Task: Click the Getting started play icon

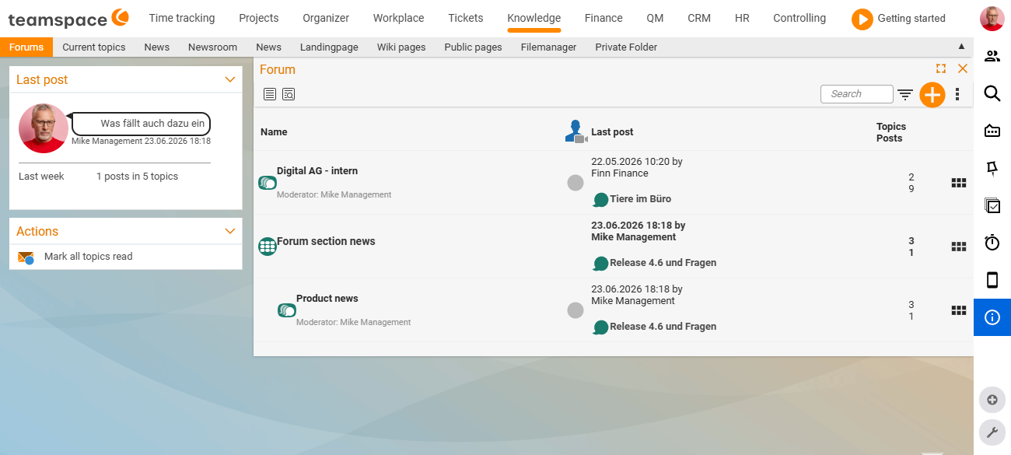Action: click(862, 19)
